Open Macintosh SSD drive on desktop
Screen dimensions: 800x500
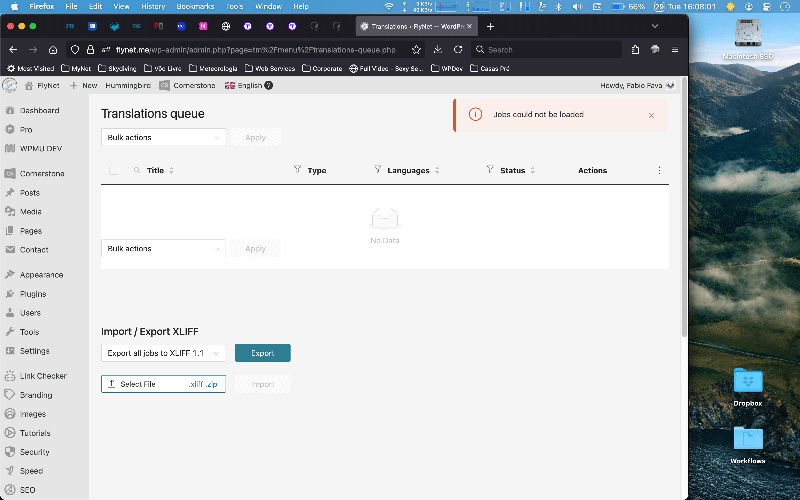click(x=748, y=39)
